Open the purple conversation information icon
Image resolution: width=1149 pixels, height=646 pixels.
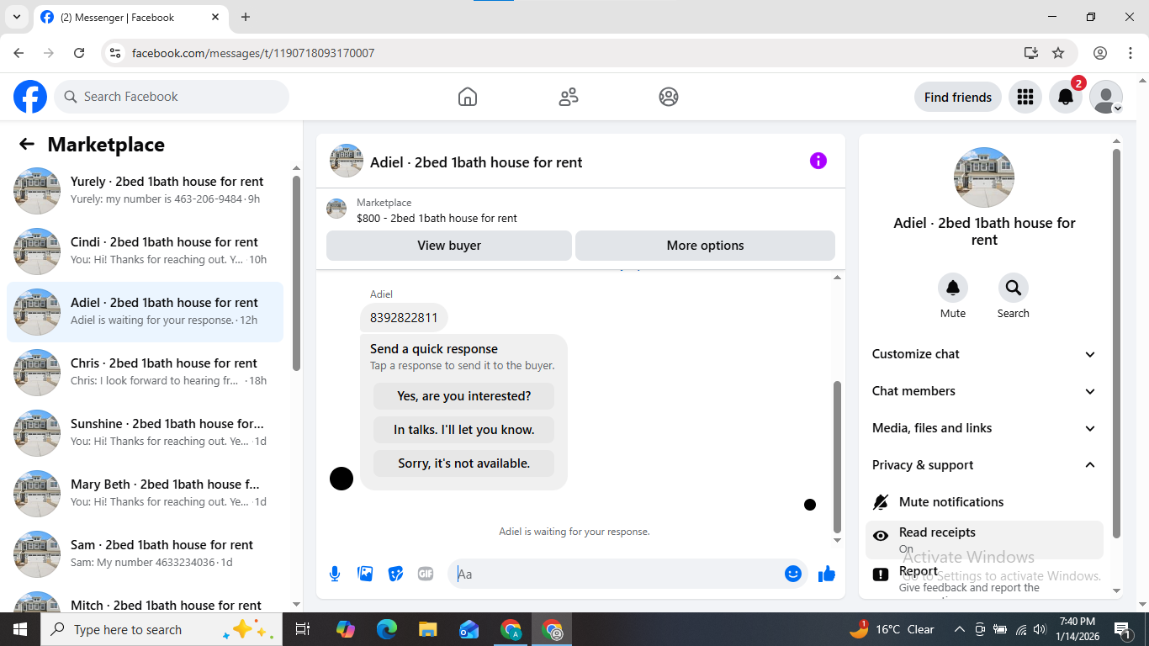(818, 161)
